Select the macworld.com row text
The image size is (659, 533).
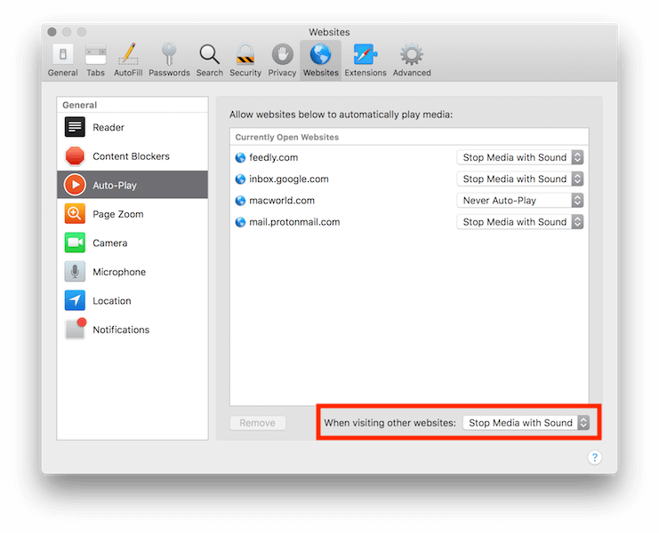click(282, 201)
